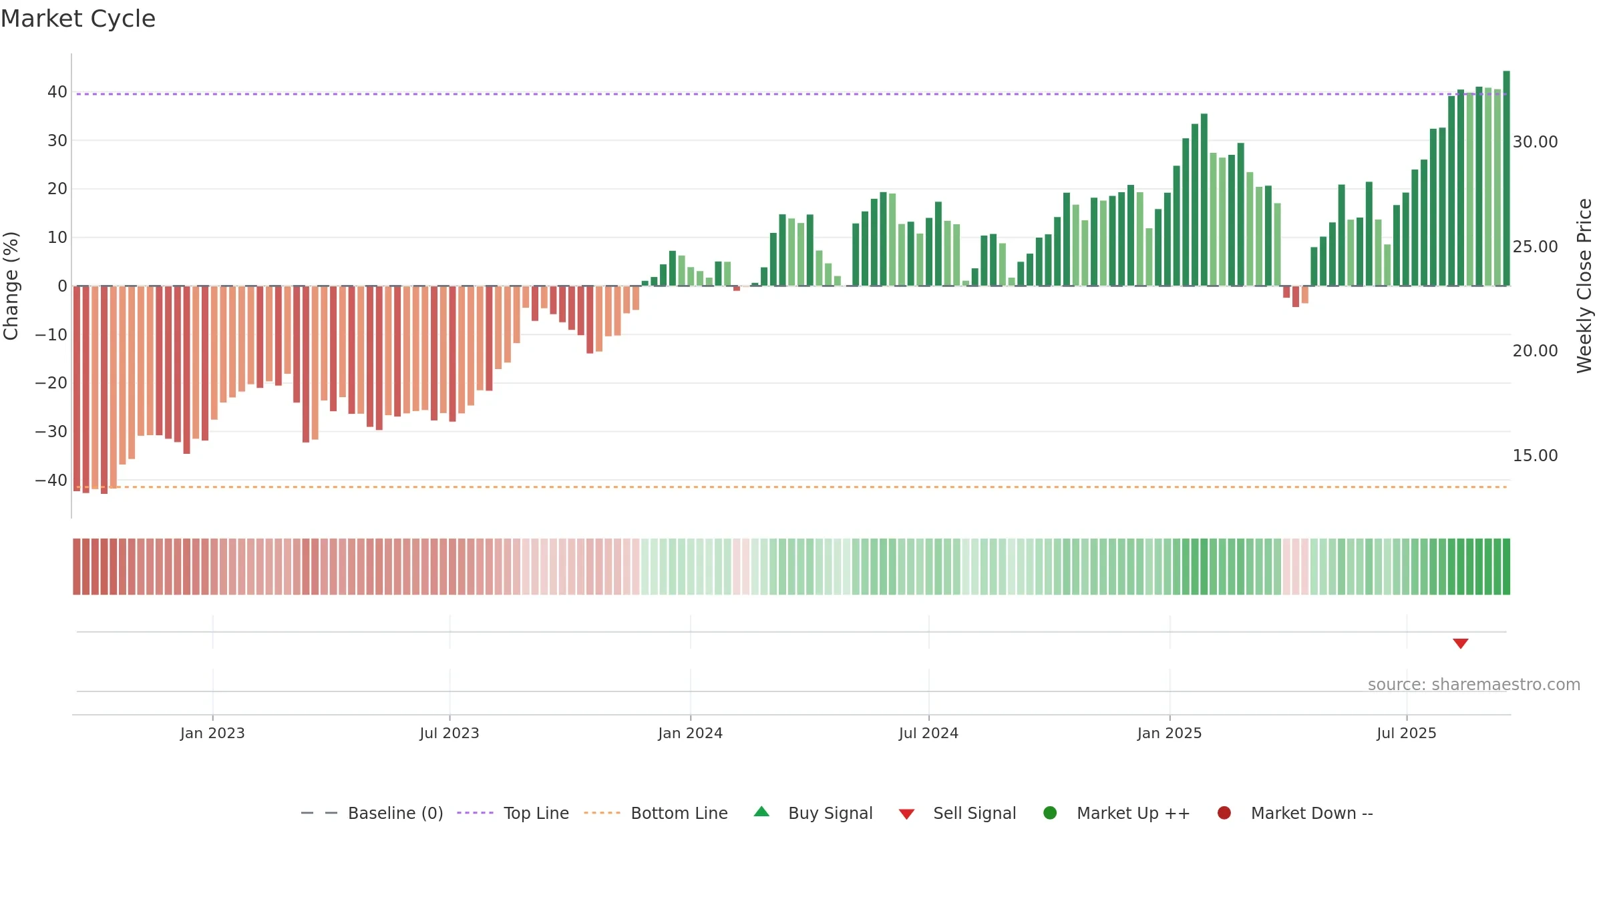Viewport: 1603px width, 901px height.
Task: Click the 25.00 price axis label
Action: click(1535, 247)
